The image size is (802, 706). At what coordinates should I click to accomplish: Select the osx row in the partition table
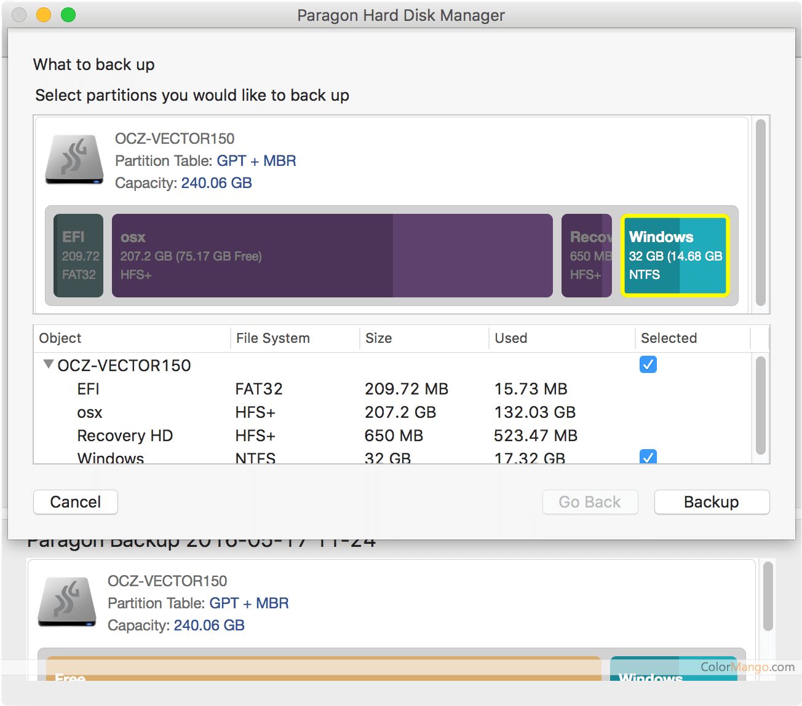pyautogui.click(x=392, y=412)
